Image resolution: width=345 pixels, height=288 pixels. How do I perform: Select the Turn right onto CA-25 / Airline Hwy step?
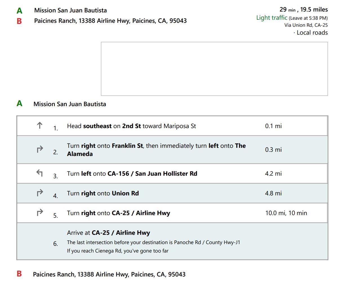pyautogui.click(x=172, y=213)
